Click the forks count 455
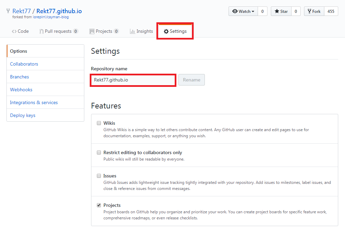The width and height of the screenshot is (345, 243). (x=331, y=11)
